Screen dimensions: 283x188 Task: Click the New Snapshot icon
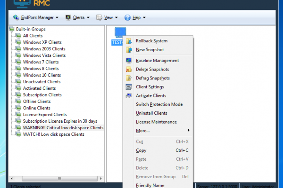tap(129, 50)
